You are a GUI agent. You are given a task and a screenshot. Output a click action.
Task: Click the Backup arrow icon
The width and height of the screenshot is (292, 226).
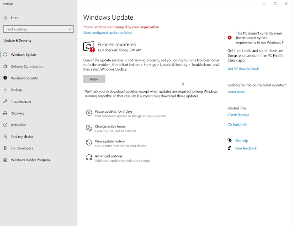(5, 89)
